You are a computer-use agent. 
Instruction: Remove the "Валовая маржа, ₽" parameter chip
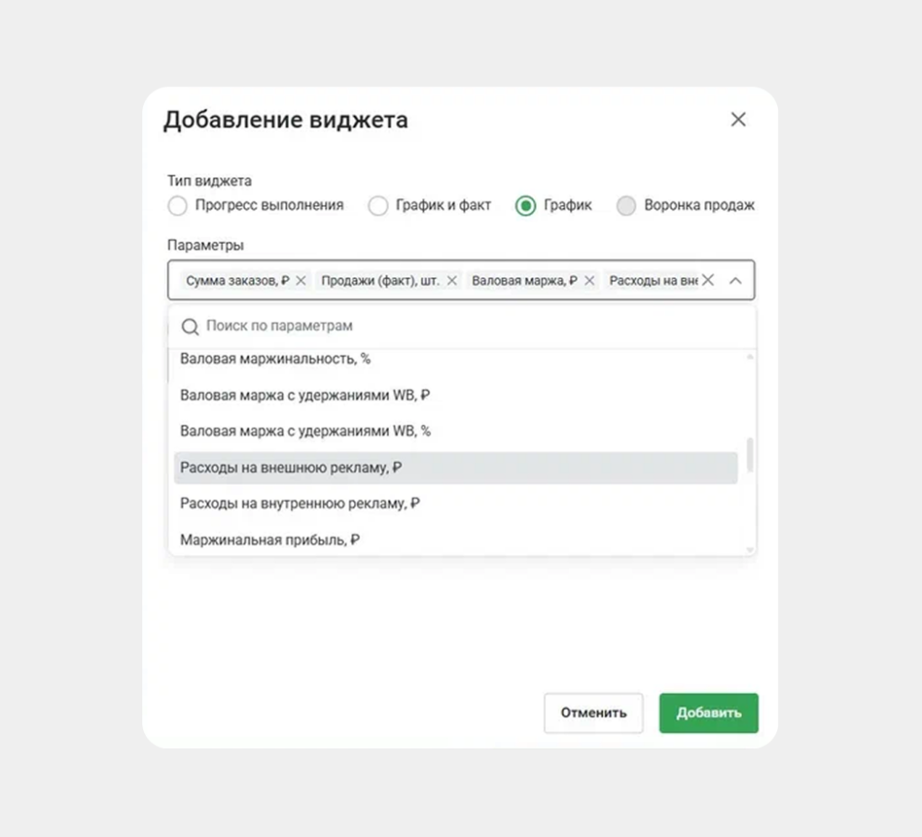[x=589, y=280]
